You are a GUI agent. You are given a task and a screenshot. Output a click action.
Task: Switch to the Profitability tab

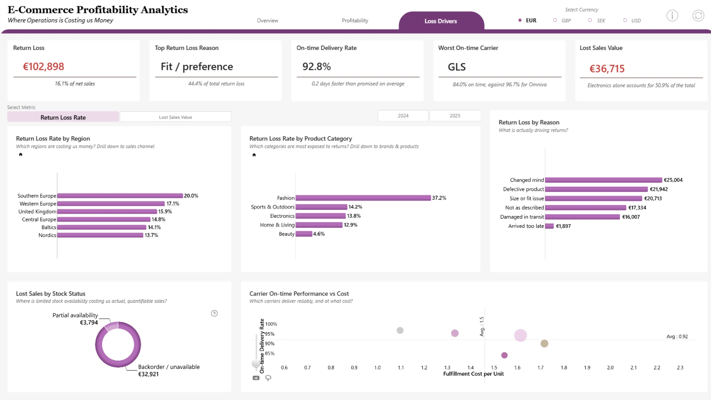pos(355,20)
